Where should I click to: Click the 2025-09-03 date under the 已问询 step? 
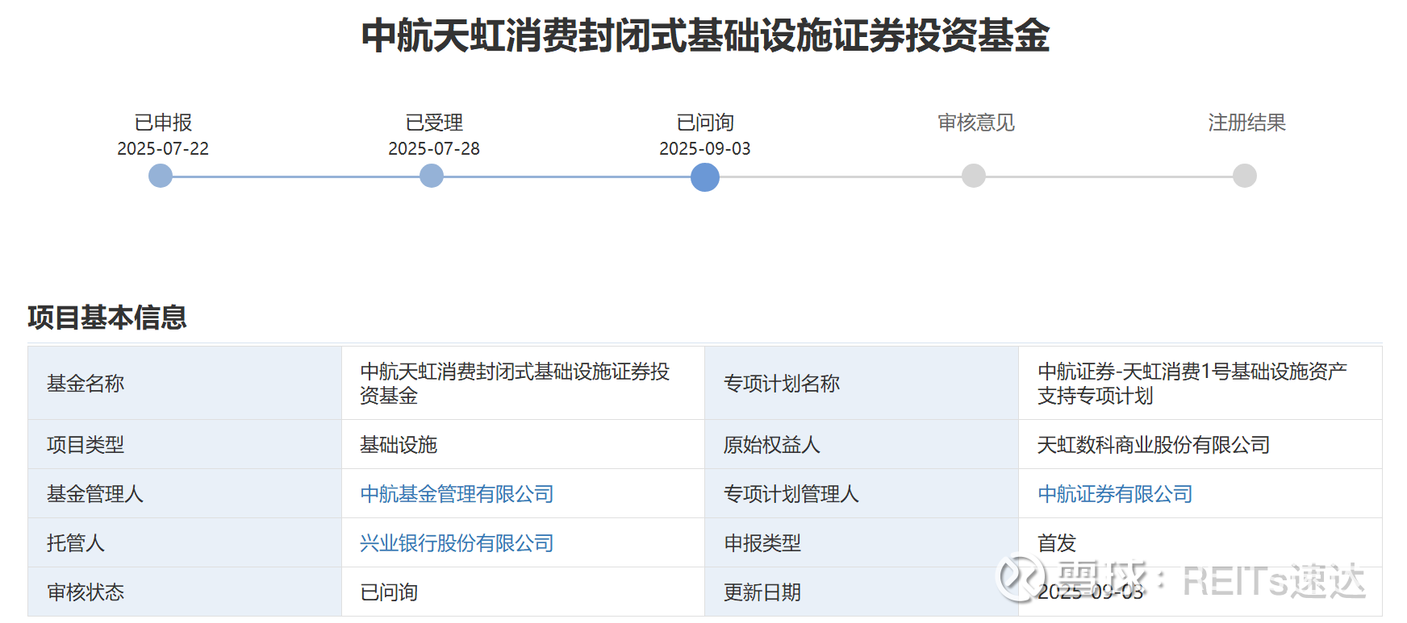pyautogui.click(x=705, y=148)
